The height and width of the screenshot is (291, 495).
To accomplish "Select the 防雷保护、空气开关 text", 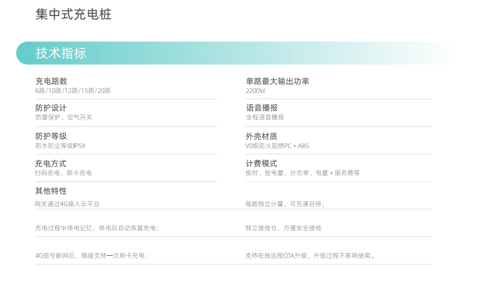I will [63, 118].
